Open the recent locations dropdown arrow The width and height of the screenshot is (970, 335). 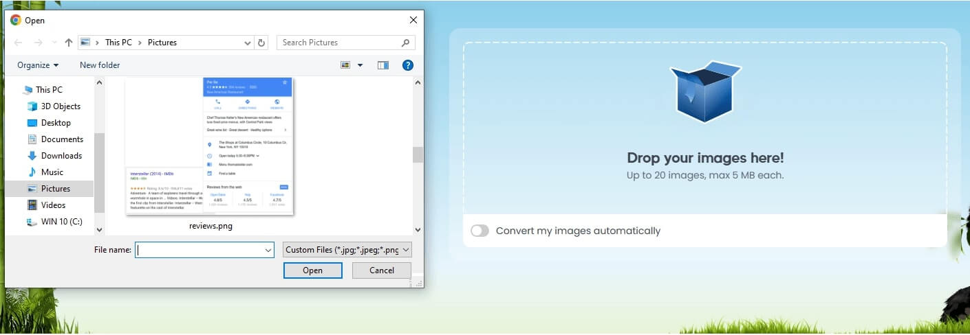pyautogui.click(x=54, y=43)
